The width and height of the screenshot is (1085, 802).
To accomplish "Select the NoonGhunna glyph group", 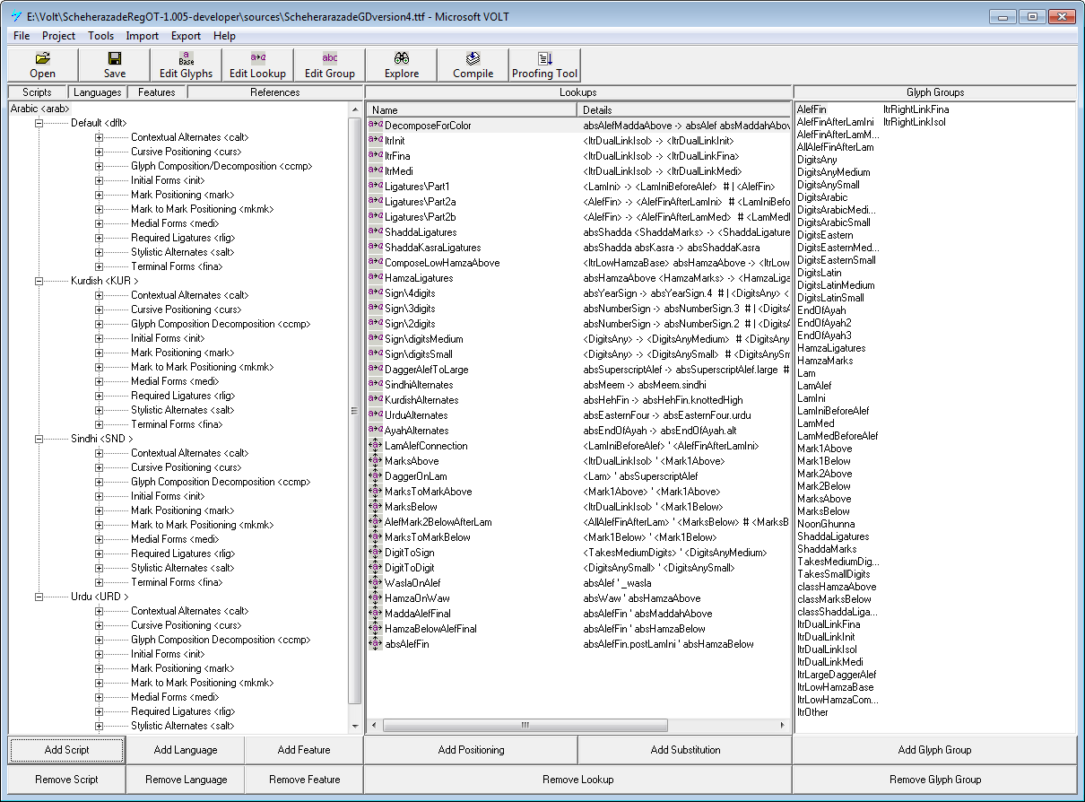I will [825, 524].
